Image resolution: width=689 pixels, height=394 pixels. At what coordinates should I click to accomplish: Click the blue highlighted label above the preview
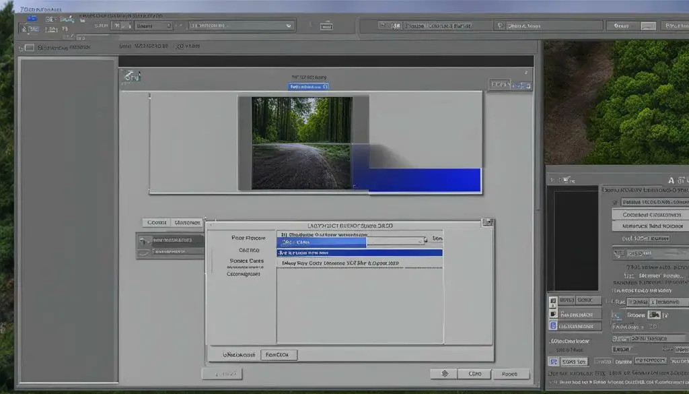pyautogui.click(x=308, y=87)
